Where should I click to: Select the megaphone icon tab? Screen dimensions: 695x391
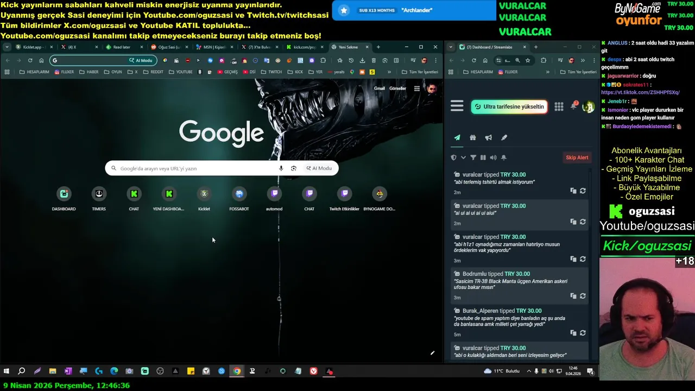488,137
